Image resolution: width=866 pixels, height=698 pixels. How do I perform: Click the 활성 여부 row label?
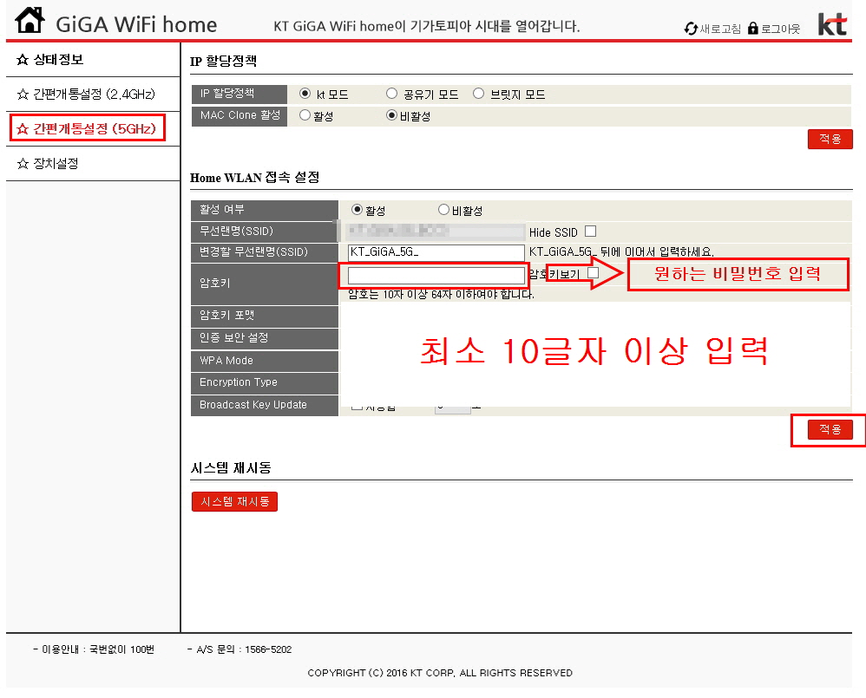point(264,210)
